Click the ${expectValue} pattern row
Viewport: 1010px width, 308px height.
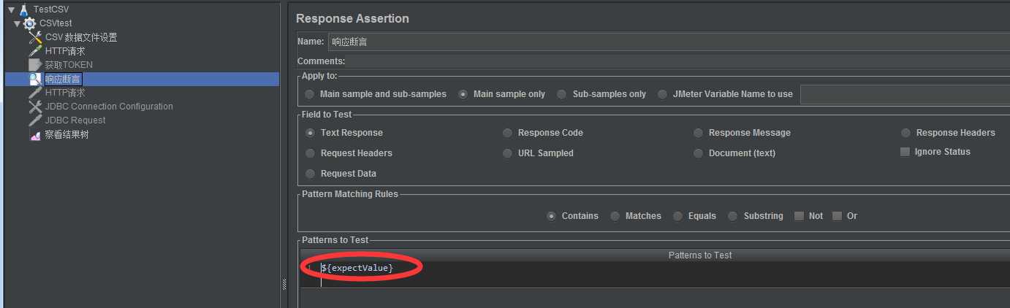tap(665, 269)
